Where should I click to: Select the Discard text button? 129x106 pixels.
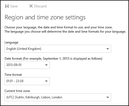41,6
